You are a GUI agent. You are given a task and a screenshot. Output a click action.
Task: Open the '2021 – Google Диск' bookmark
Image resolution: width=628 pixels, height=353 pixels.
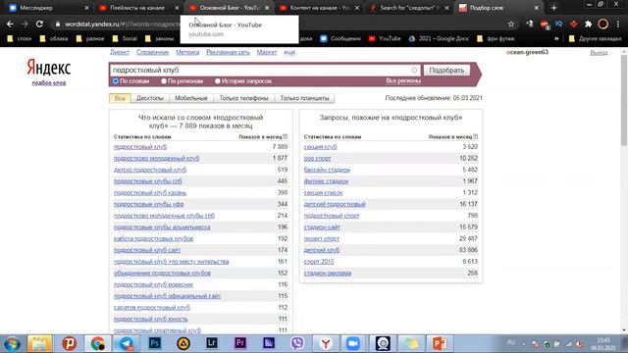pos(439,39)
